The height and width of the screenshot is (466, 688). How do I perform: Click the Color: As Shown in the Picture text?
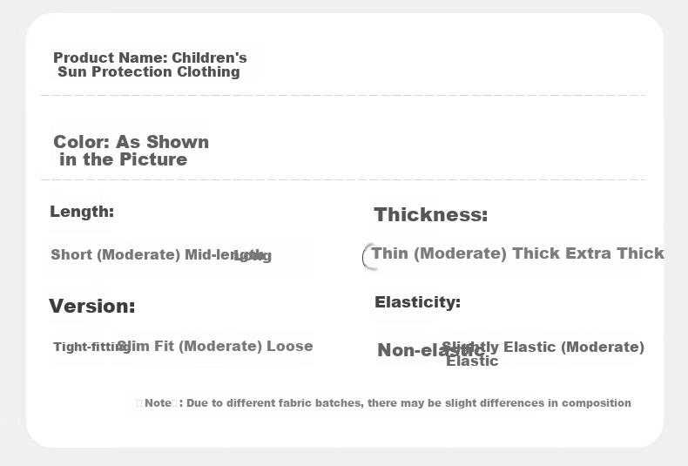[131, 151]
